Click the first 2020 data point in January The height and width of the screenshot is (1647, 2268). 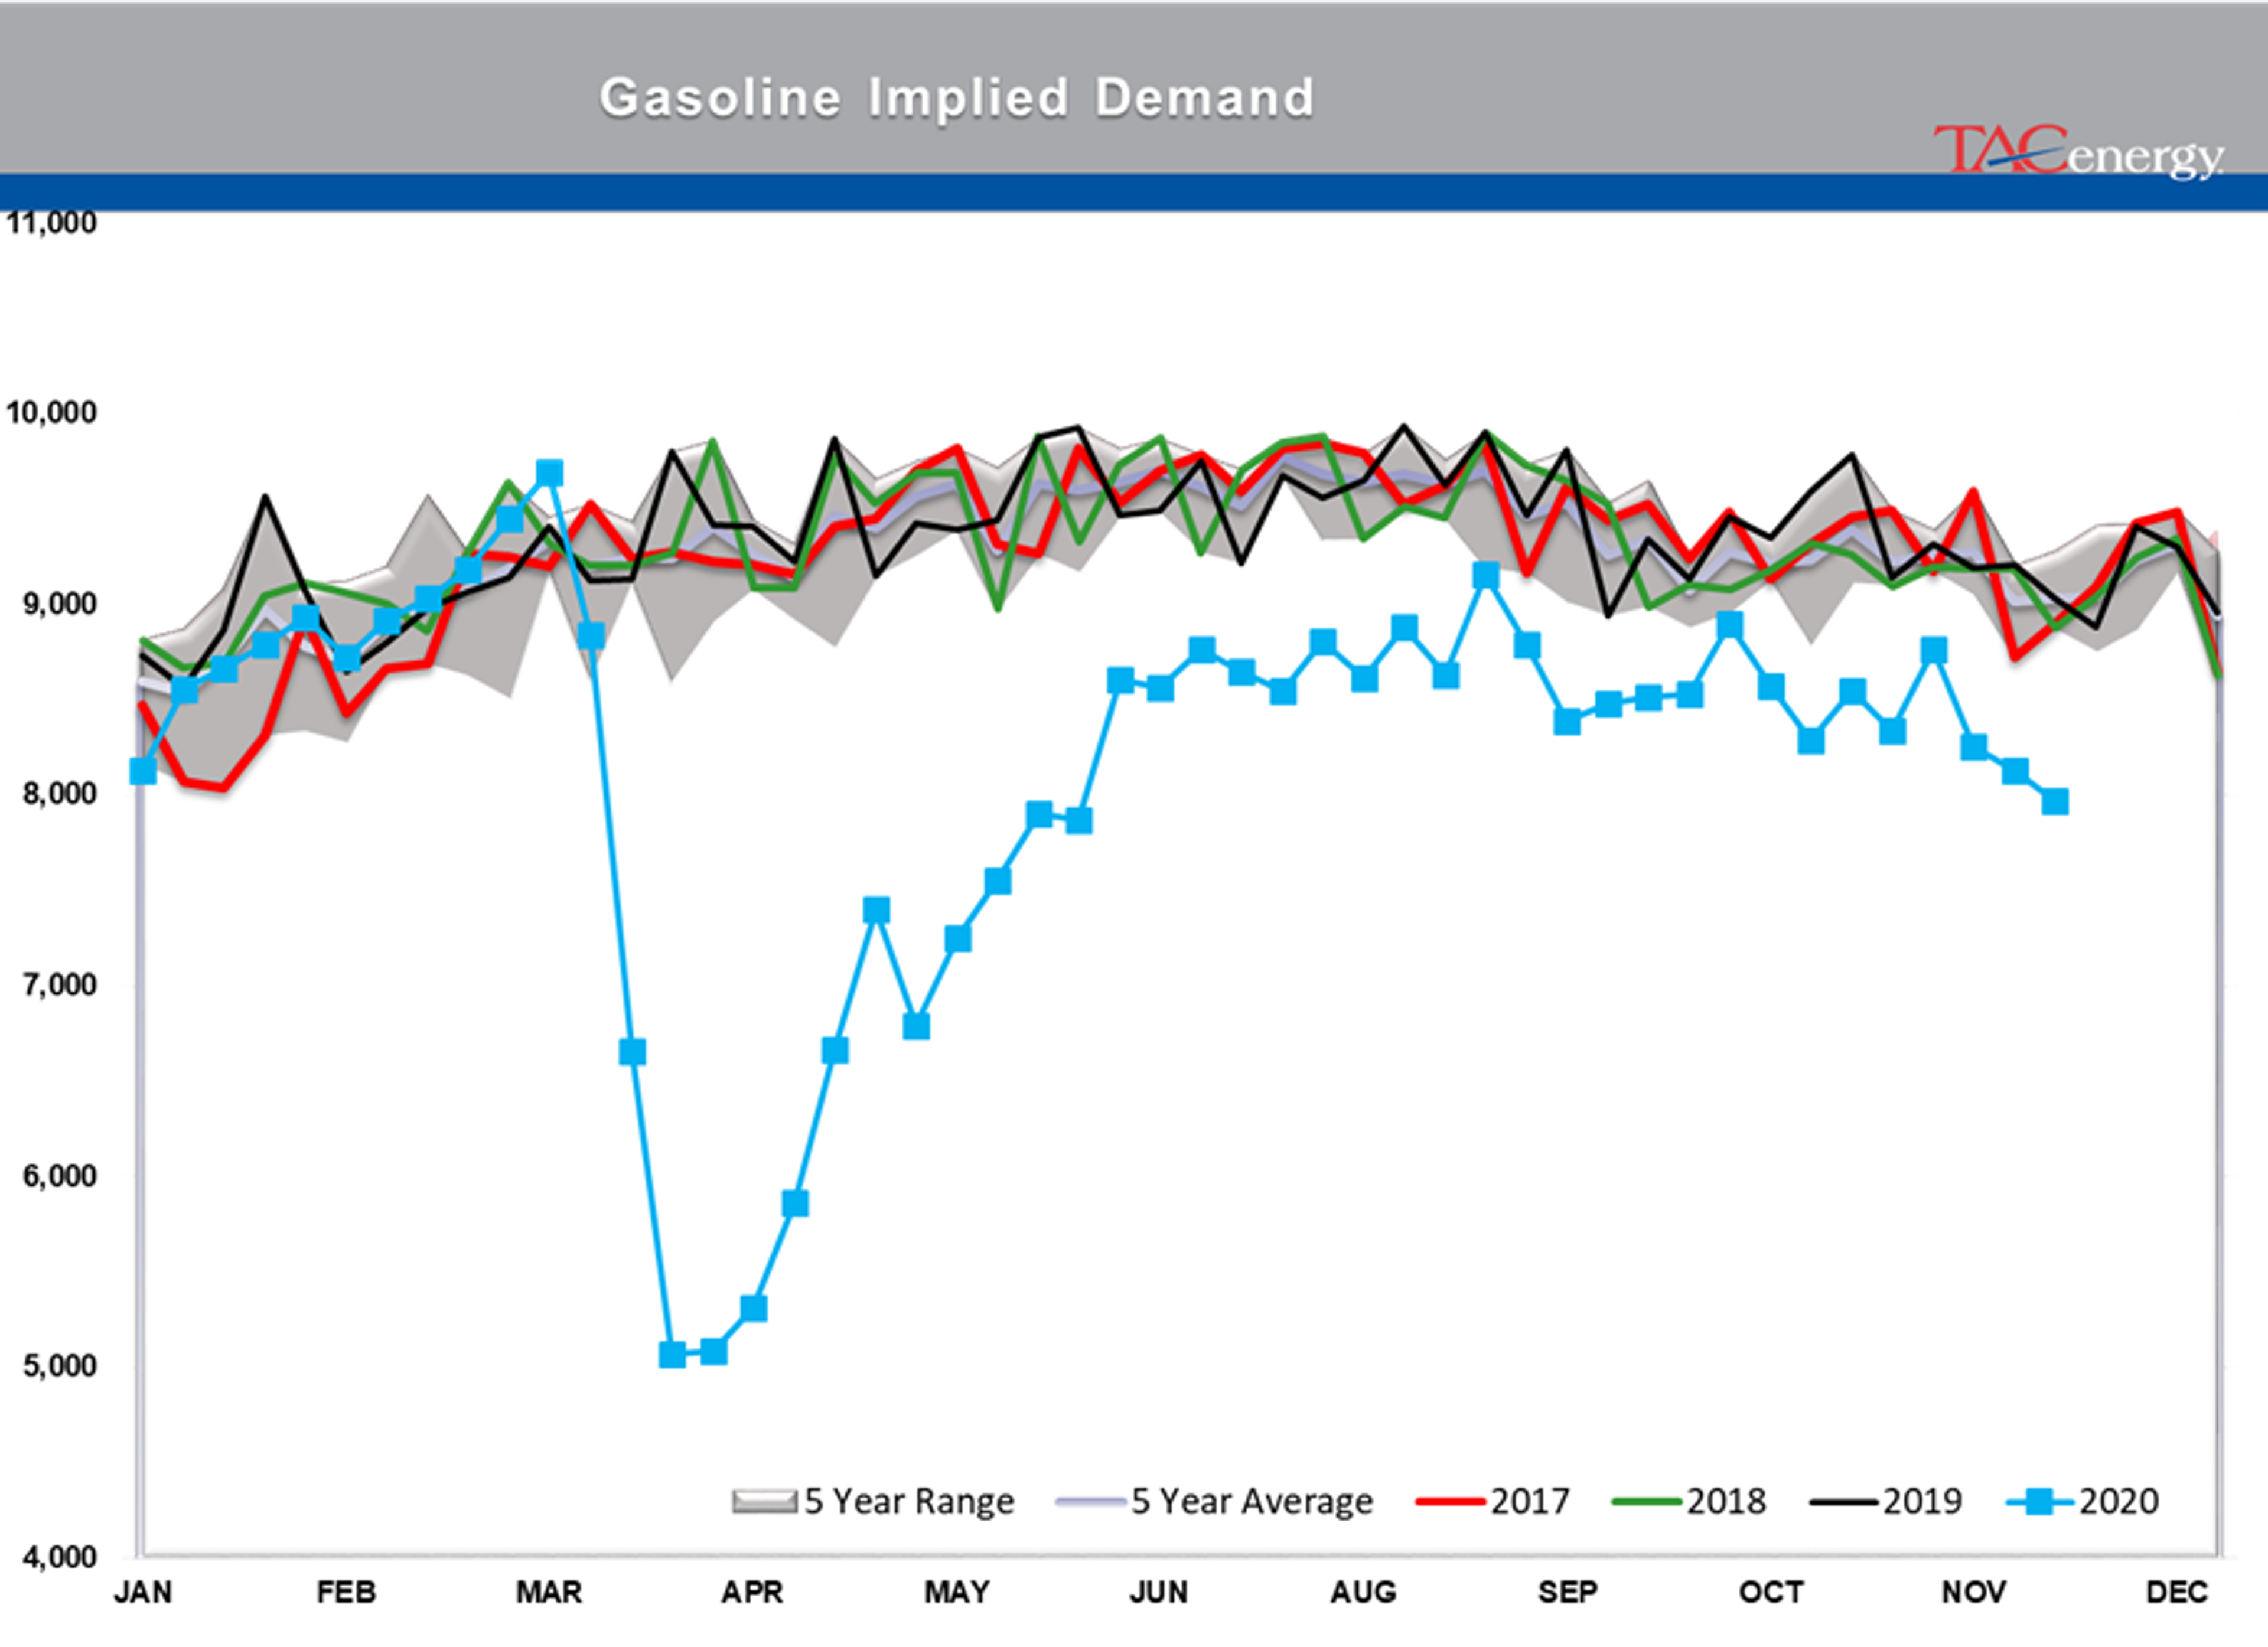coord(143,770)
